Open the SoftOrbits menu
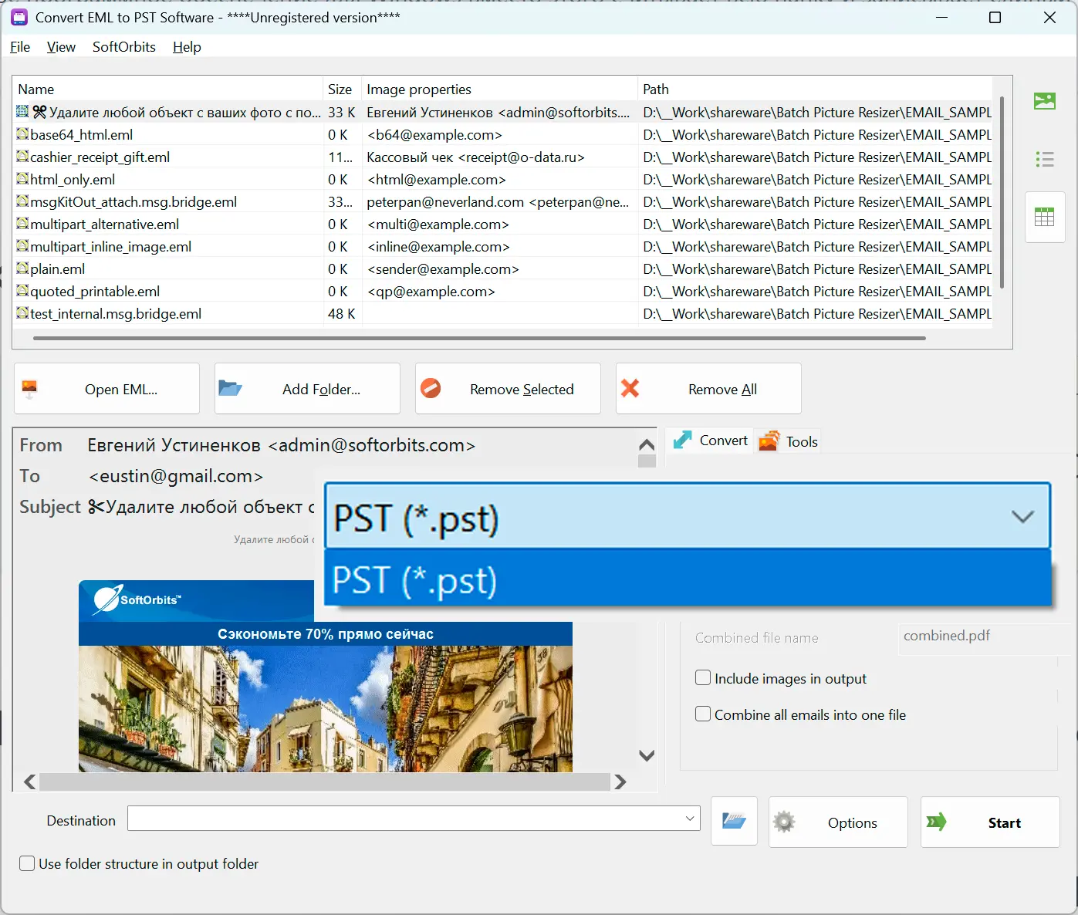1078x915 pixels. tap(124, 47)
